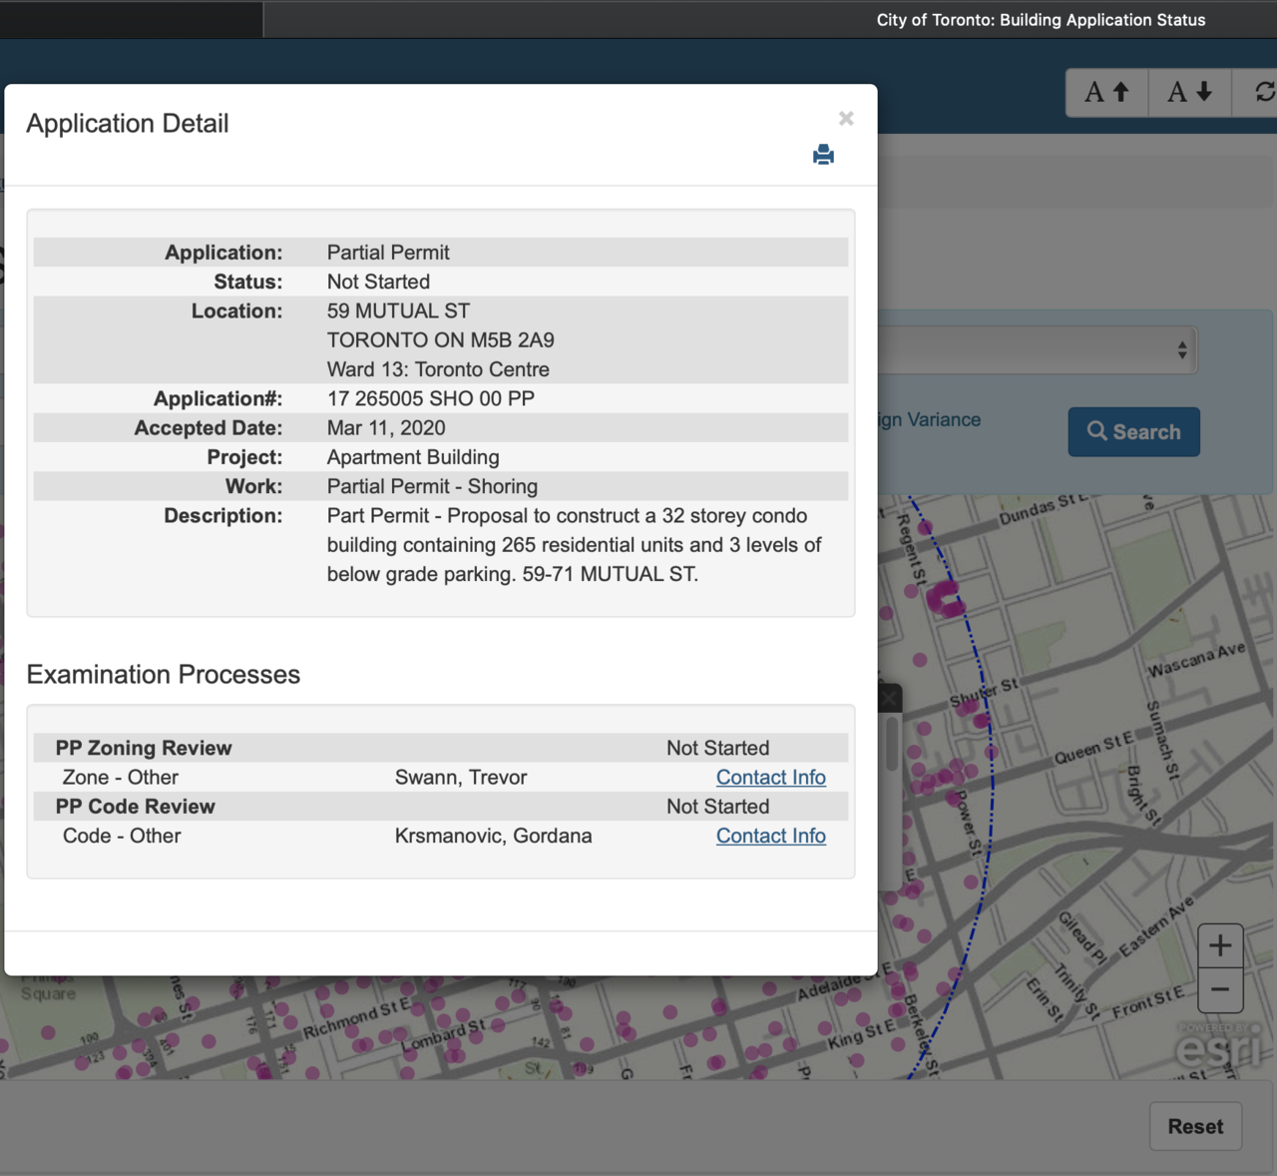
Task: Click the esri logo on the map
Action: [1218, 1048]
